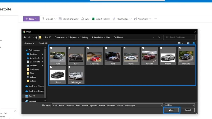Expand the view options dropdown arrow
This screenshot has height=119, width=212.
[183, 43]
